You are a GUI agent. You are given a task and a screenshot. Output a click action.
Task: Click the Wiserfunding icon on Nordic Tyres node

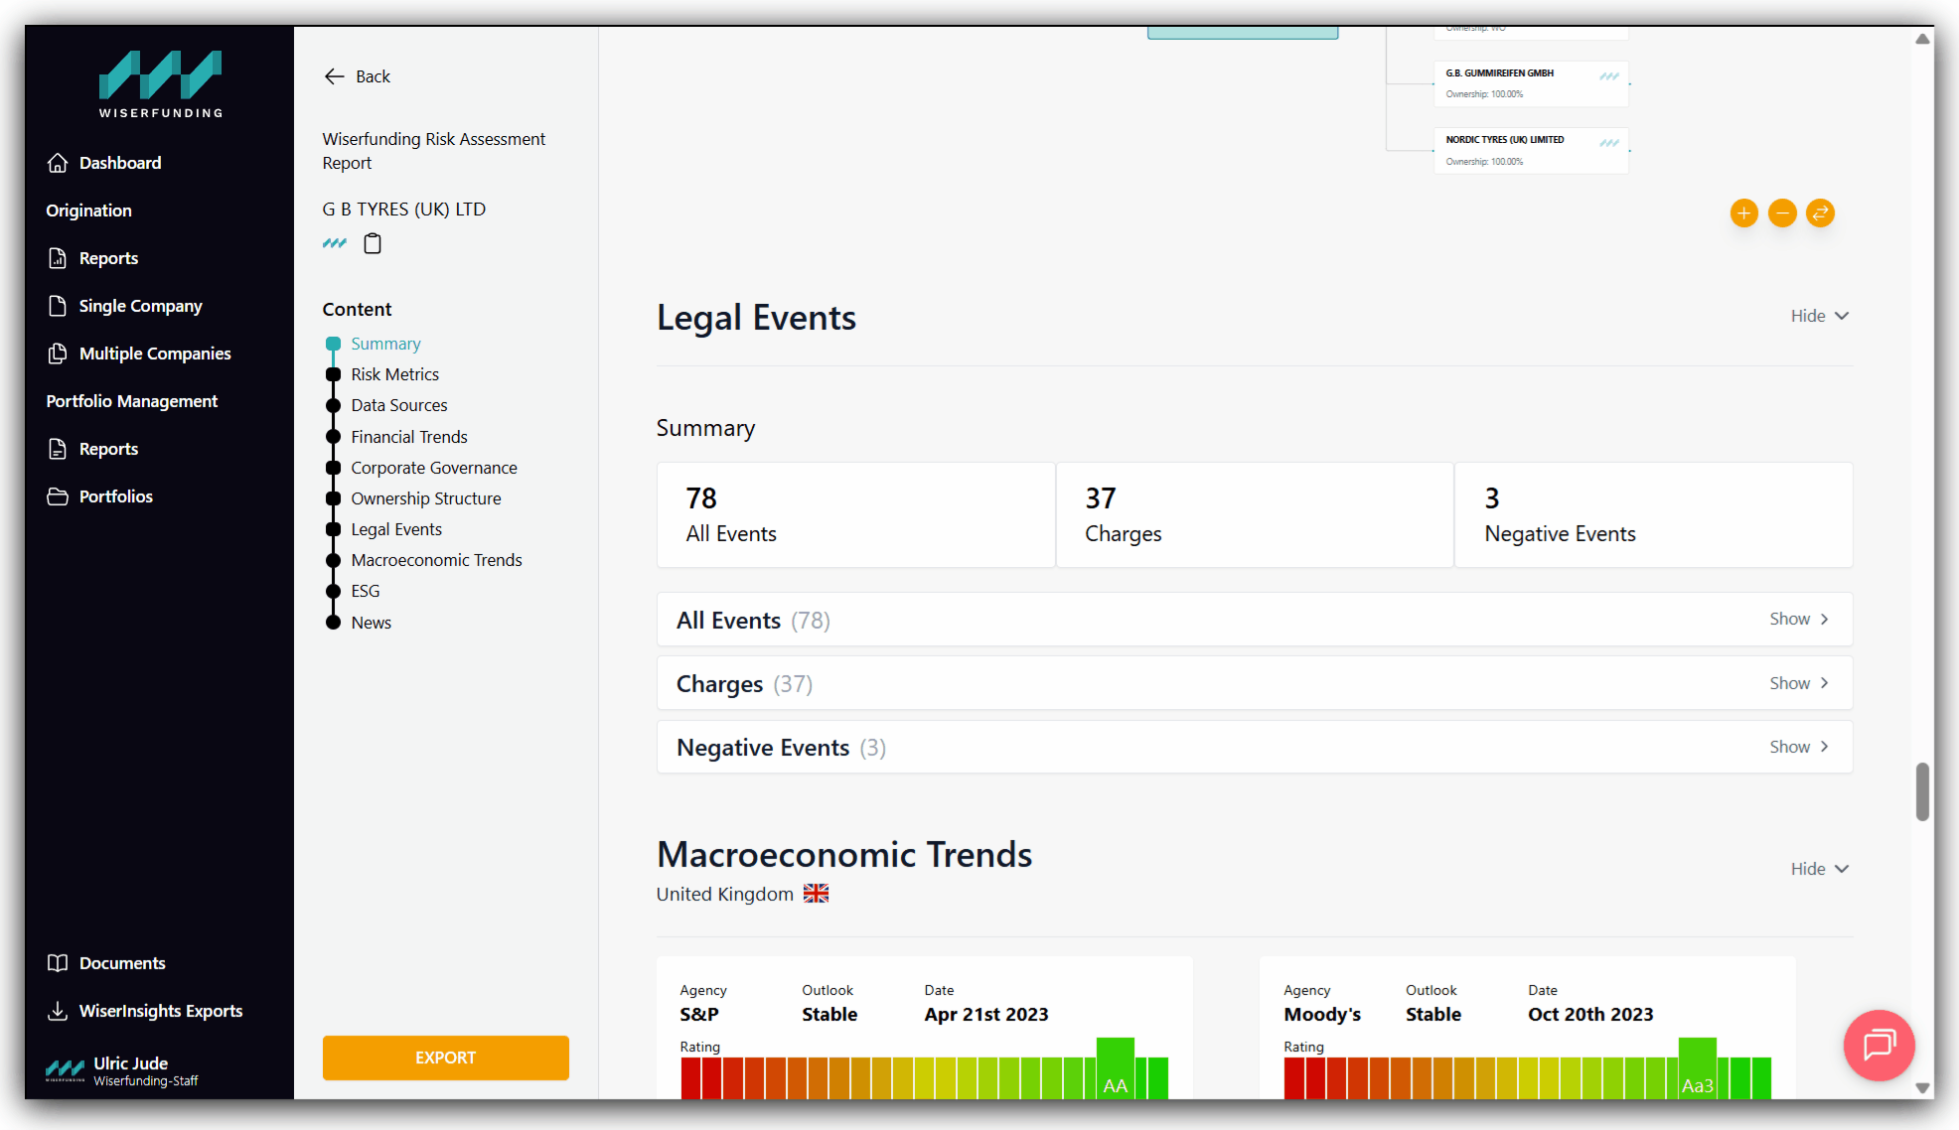[x=1609, y=143]
